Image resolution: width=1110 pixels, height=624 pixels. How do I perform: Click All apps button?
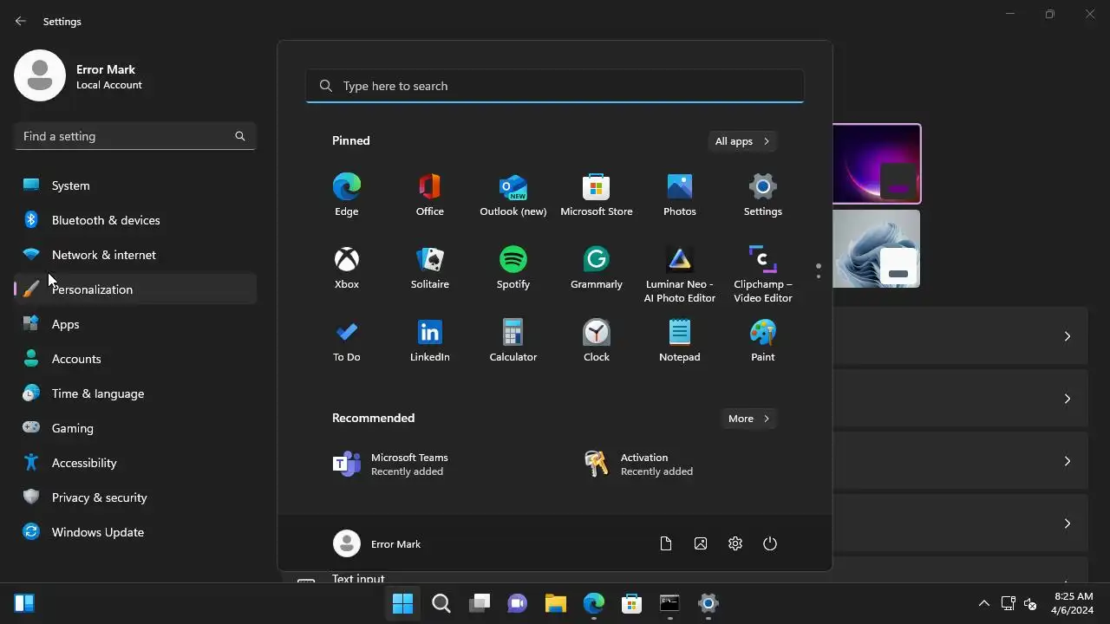pos(741,141)
